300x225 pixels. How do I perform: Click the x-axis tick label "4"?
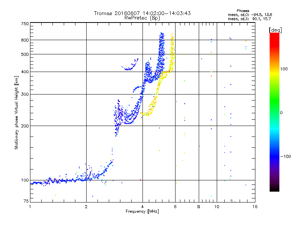click(142, 207)
